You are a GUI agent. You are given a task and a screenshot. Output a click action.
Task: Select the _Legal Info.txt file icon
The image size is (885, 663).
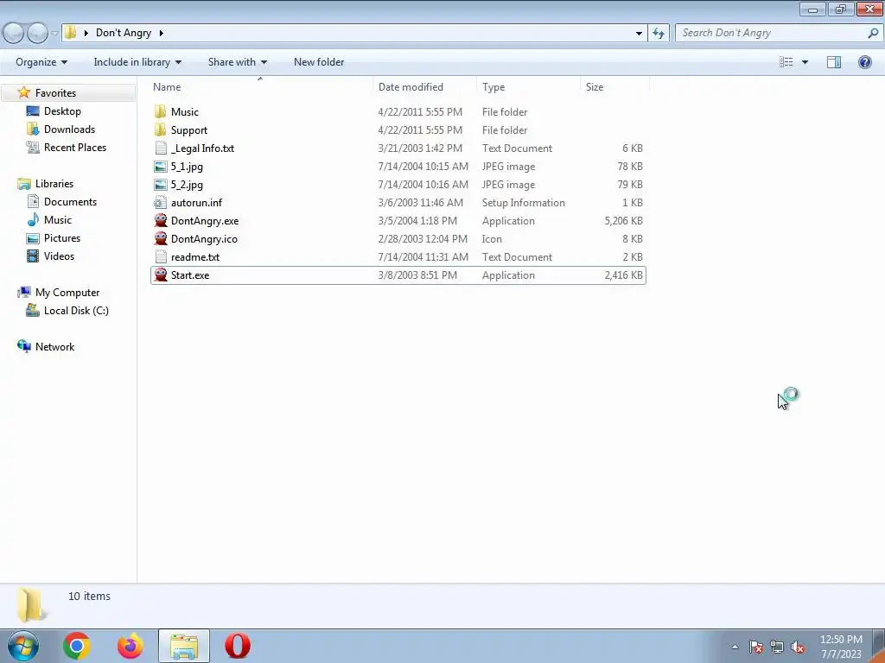coord(160,148)
